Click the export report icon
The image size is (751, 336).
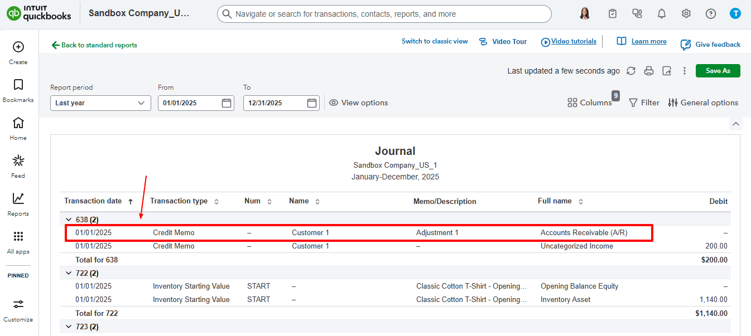[x=667, y=71]
